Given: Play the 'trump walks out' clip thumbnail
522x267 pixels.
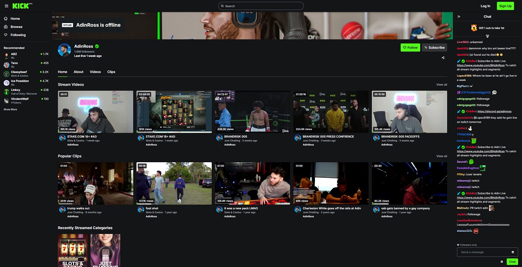Looking at the screenshot, I should coord(96,184).
